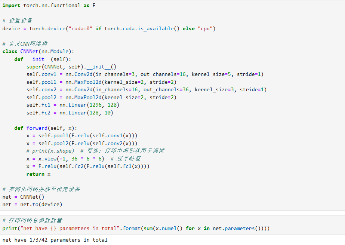Click the comment '# 打印网络总参数数量'

(x=33, y=220)
